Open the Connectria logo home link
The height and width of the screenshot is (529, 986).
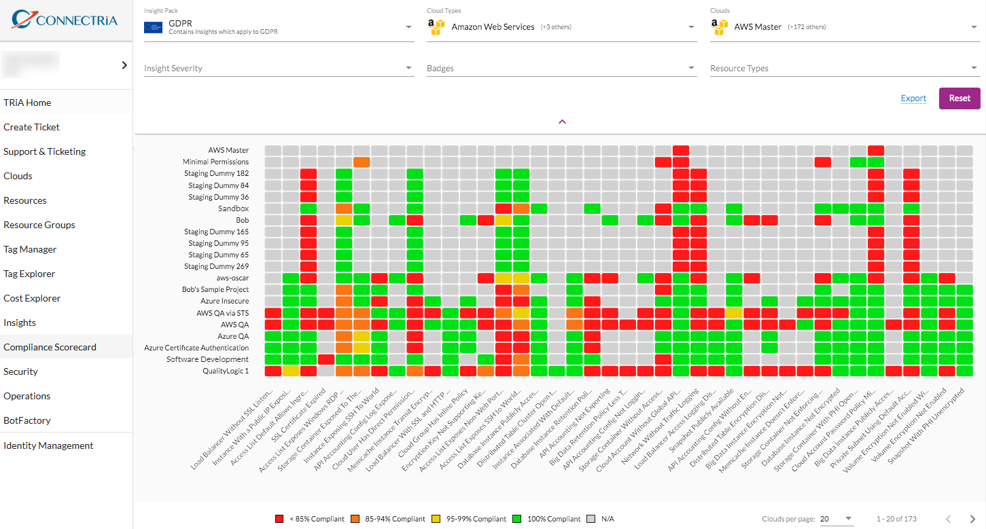pos(65,19)
